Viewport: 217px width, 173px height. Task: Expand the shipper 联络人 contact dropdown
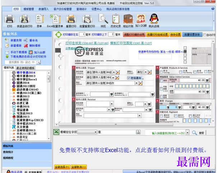pos(146,72)
